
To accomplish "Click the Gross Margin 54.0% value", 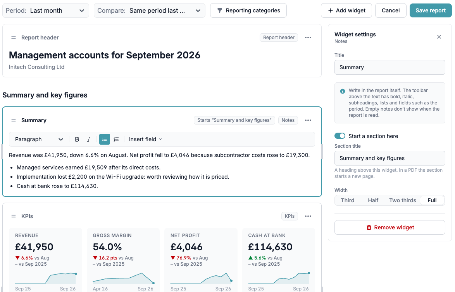I will click(x=107, y=247).
